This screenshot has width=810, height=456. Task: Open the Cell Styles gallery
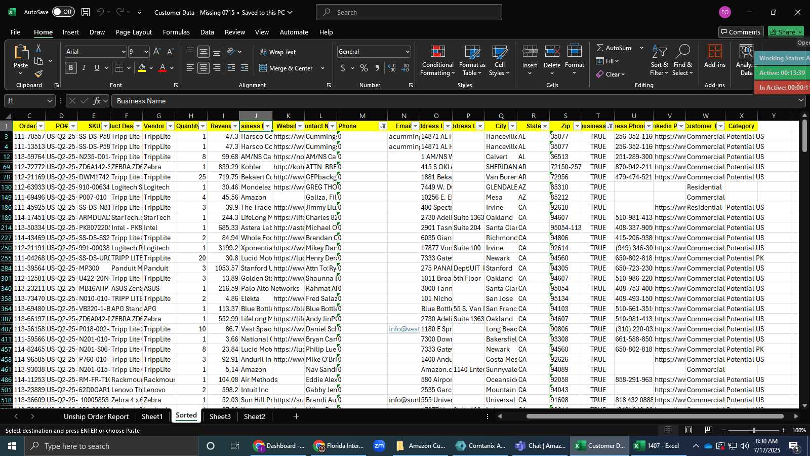pos(500,61)
